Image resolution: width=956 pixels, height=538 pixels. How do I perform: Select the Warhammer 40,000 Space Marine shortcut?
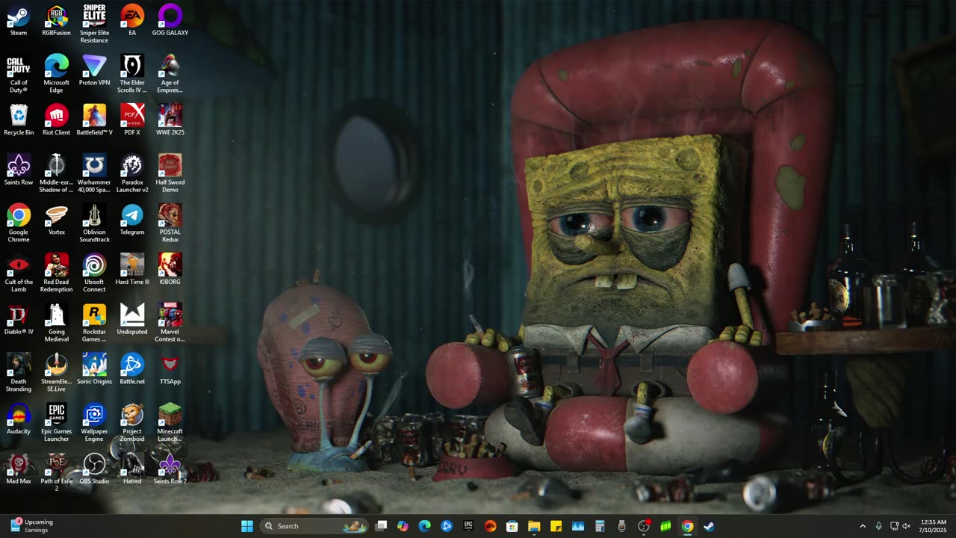click(94, 173)
